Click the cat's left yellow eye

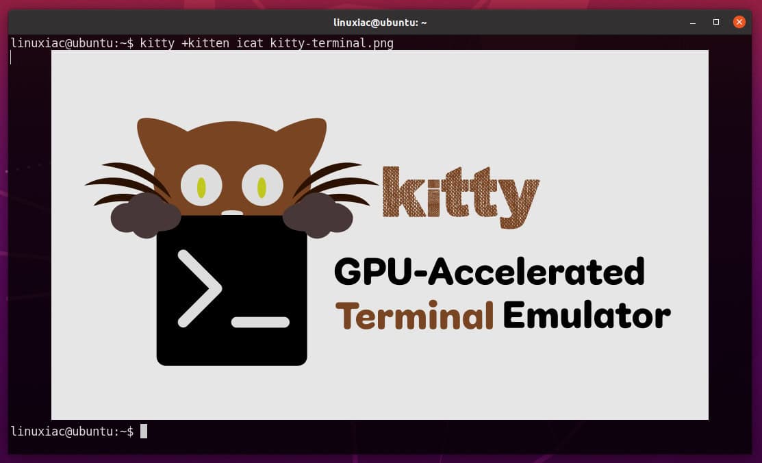pyautogui.click(x=201, y=184)
